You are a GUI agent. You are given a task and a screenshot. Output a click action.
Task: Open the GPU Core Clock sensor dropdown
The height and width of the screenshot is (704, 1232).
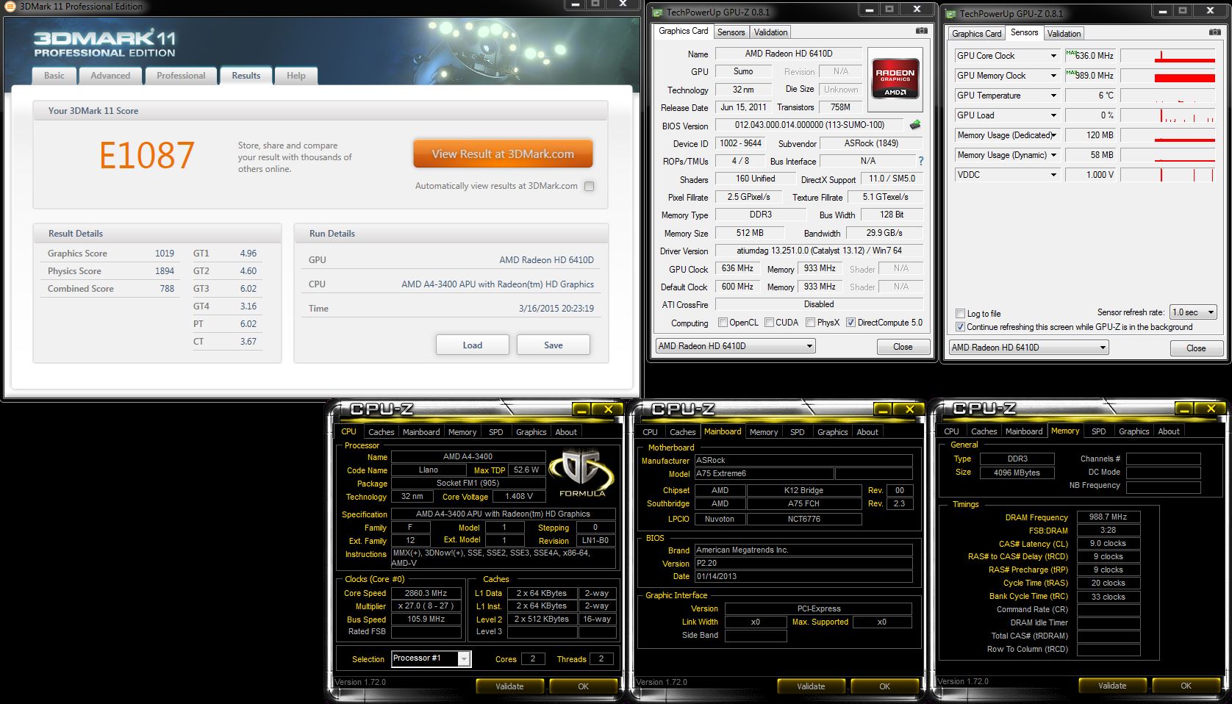(1053, 56)
